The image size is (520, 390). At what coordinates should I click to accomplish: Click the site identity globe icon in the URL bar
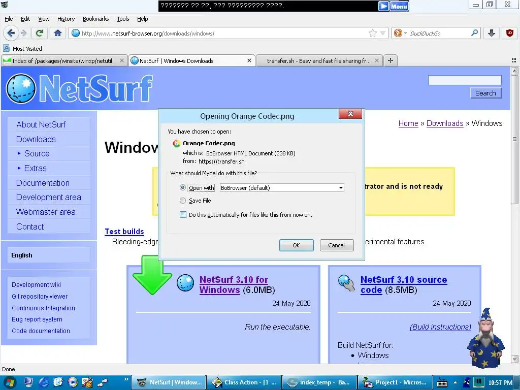click(x=76, y=33)
